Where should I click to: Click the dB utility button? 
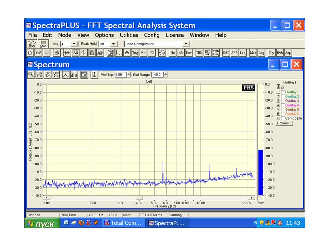[181, 53]
